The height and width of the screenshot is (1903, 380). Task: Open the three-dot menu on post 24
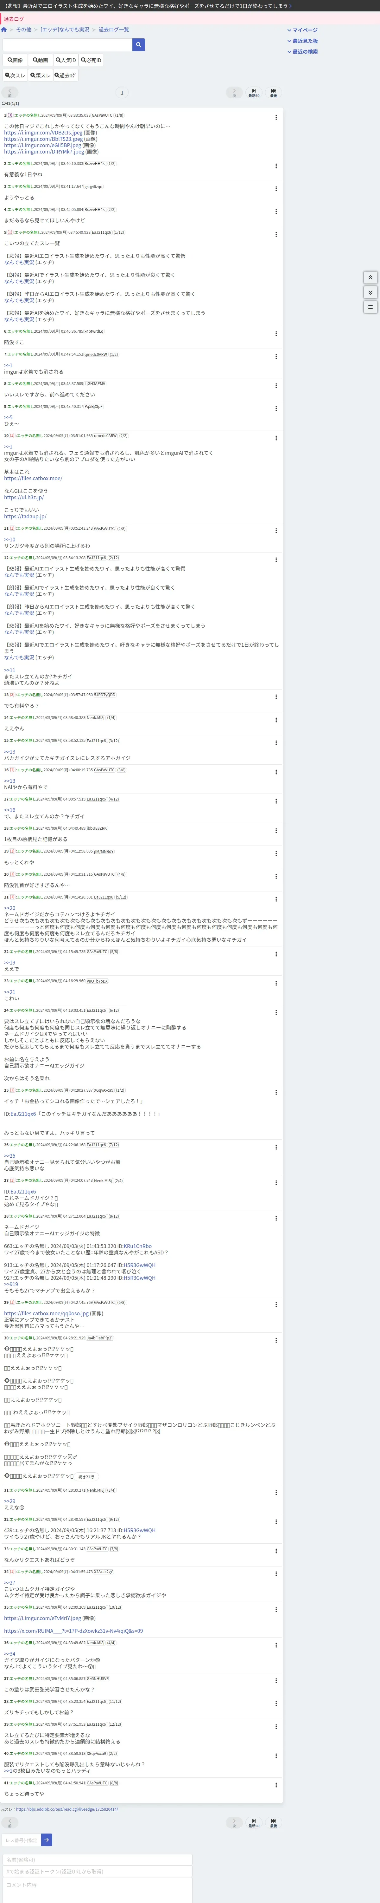point(276,1012)
